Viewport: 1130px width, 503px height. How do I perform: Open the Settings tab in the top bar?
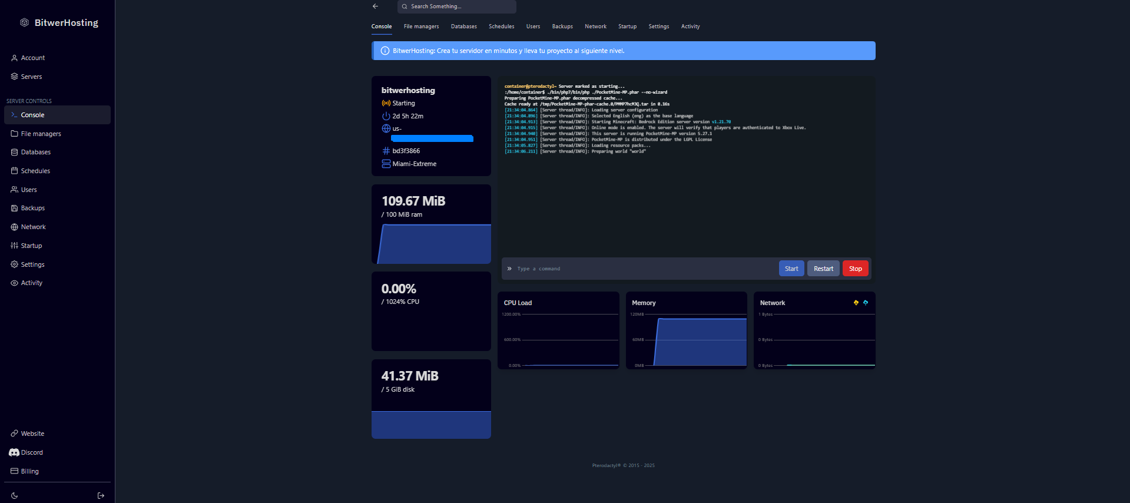[659, 27]
